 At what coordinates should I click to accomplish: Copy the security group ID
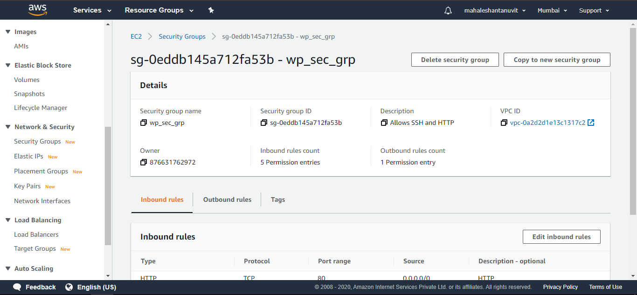pyautogui.click(x=263, y=123)
